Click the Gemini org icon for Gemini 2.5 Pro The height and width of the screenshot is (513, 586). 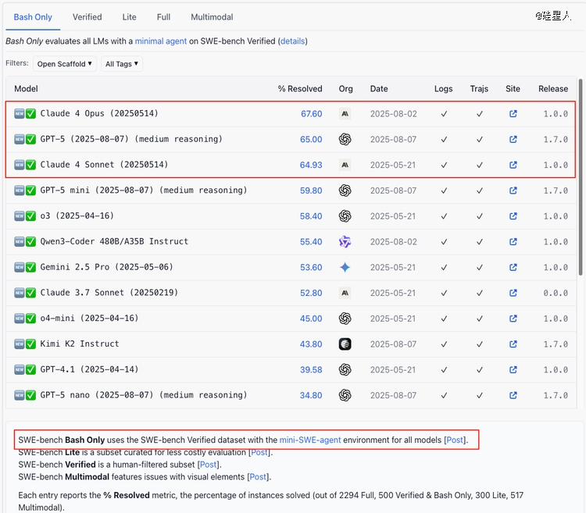(345, 267)
